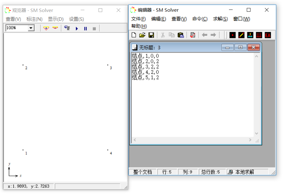
Task: Open the 设置(S) menu in viewer
Action: click(76, 19)
